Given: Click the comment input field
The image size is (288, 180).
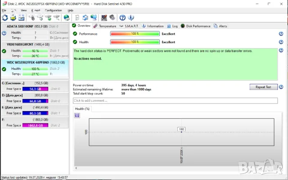Looking at the screenshot, I should click(175, 100).
